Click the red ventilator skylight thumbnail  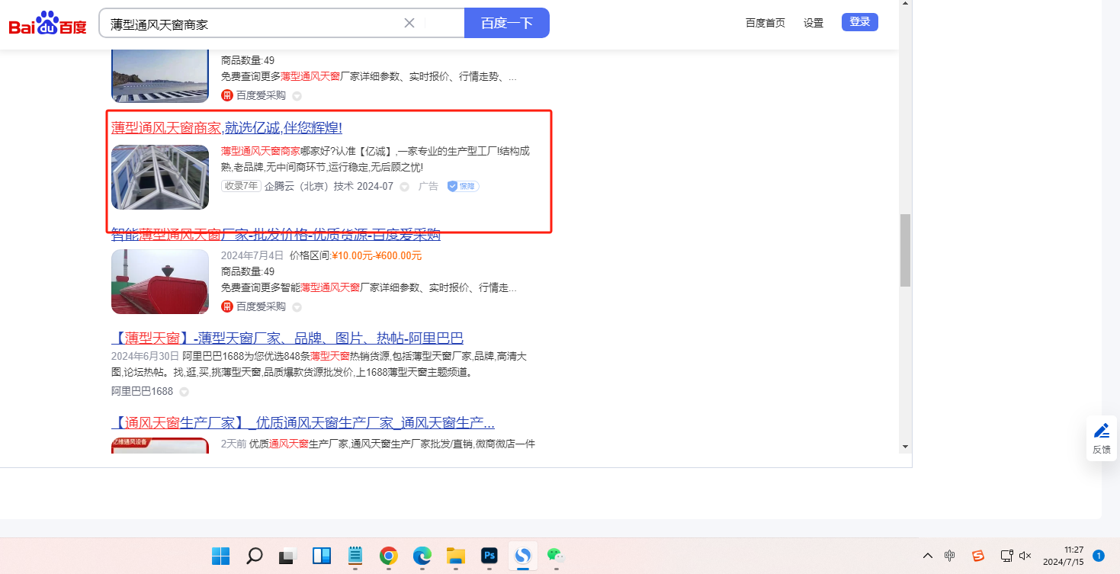point(160,281)
